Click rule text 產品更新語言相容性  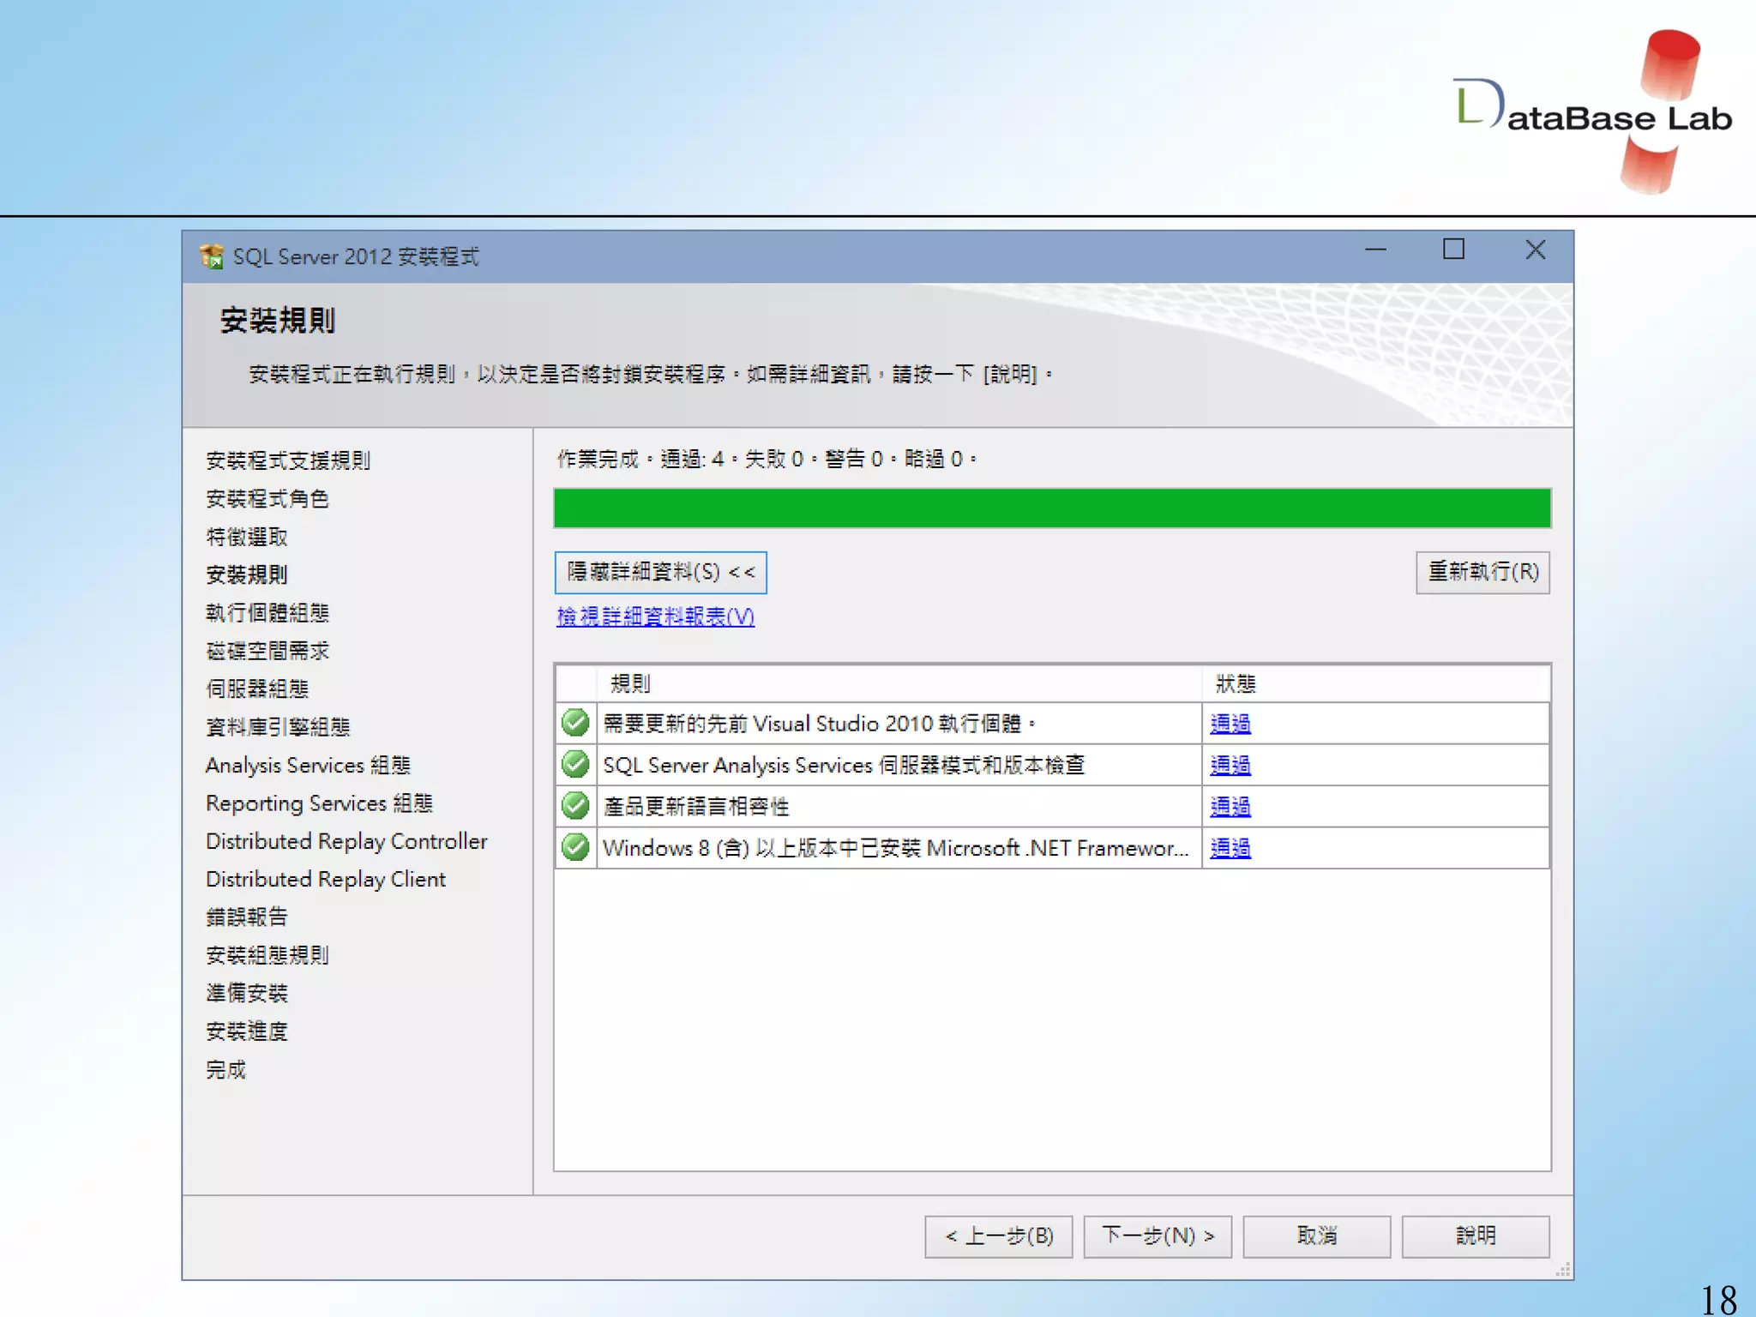tap(696, 807)
